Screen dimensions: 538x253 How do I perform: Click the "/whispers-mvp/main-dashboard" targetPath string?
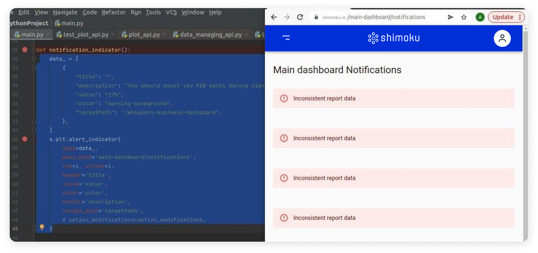tap(170, 112)
